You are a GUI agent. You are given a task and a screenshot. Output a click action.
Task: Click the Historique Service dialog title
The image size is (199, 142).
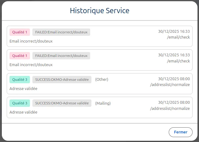pyautogui.click(x=99, y=11)
